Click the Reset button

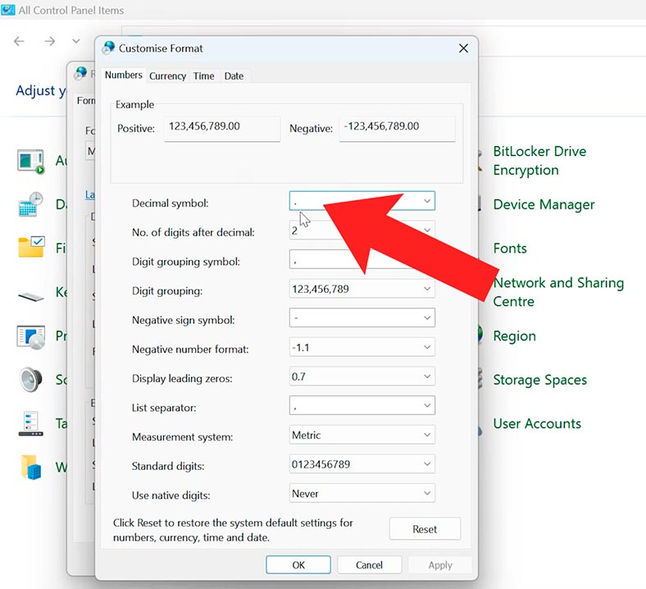pyautogui.click(x=425, y=529)
